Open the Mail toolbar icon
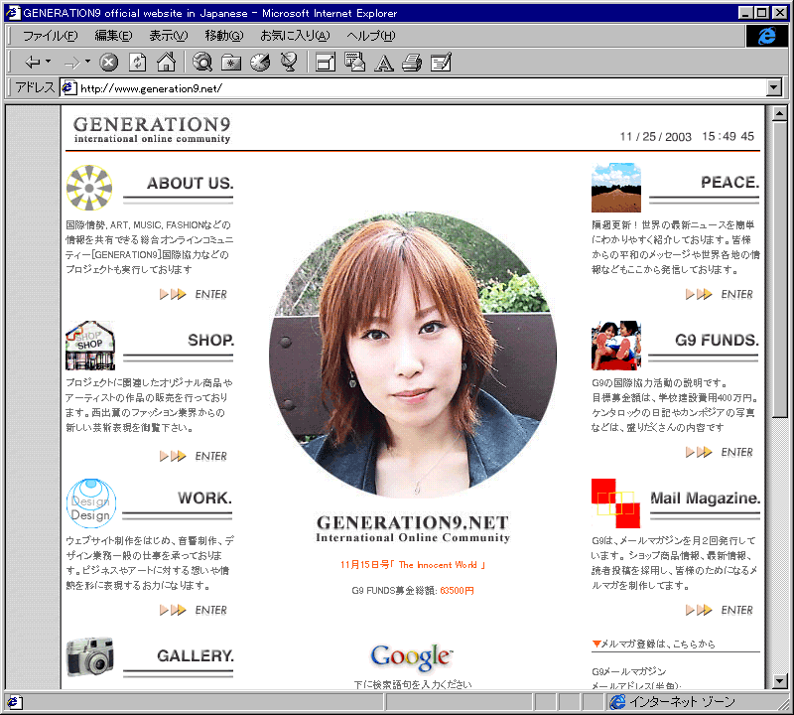This screenshot has height=715, width=794. [x=354, y=63]
